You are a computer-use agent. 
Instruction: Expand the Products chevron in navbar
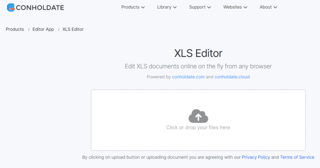pos(143,7)
